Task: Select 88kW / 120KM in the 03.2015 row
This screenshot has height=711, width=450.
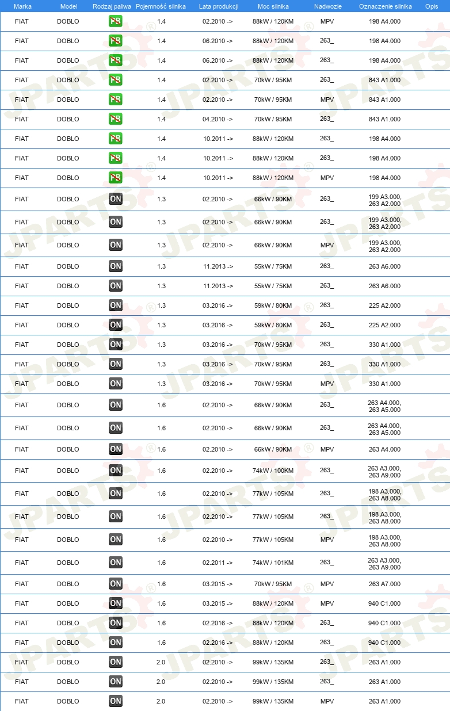Action: point(273,603)
